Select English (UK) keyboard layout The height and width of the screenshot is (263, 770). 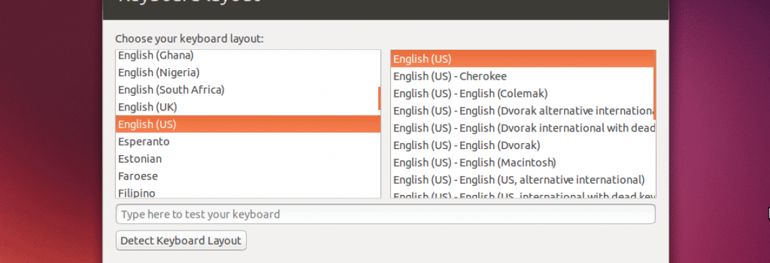pyautogui.click(x=247, y=107)
